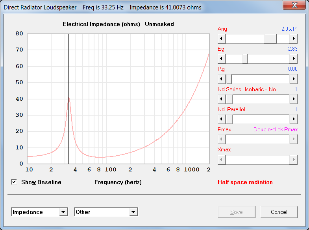
Task: Click the Pmax scrollbar track
Action: [x=257, y=139]
